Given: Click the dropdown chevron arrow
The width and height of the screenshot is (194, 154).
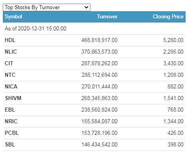Looking at the screenshot, I should 86,7.
